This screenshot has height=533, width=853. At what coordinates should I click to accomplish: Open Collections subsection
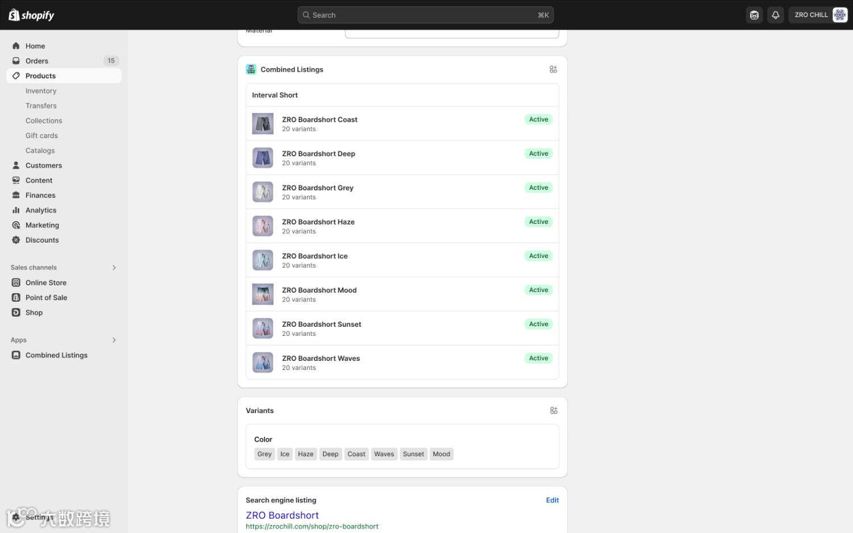[44, 120]
